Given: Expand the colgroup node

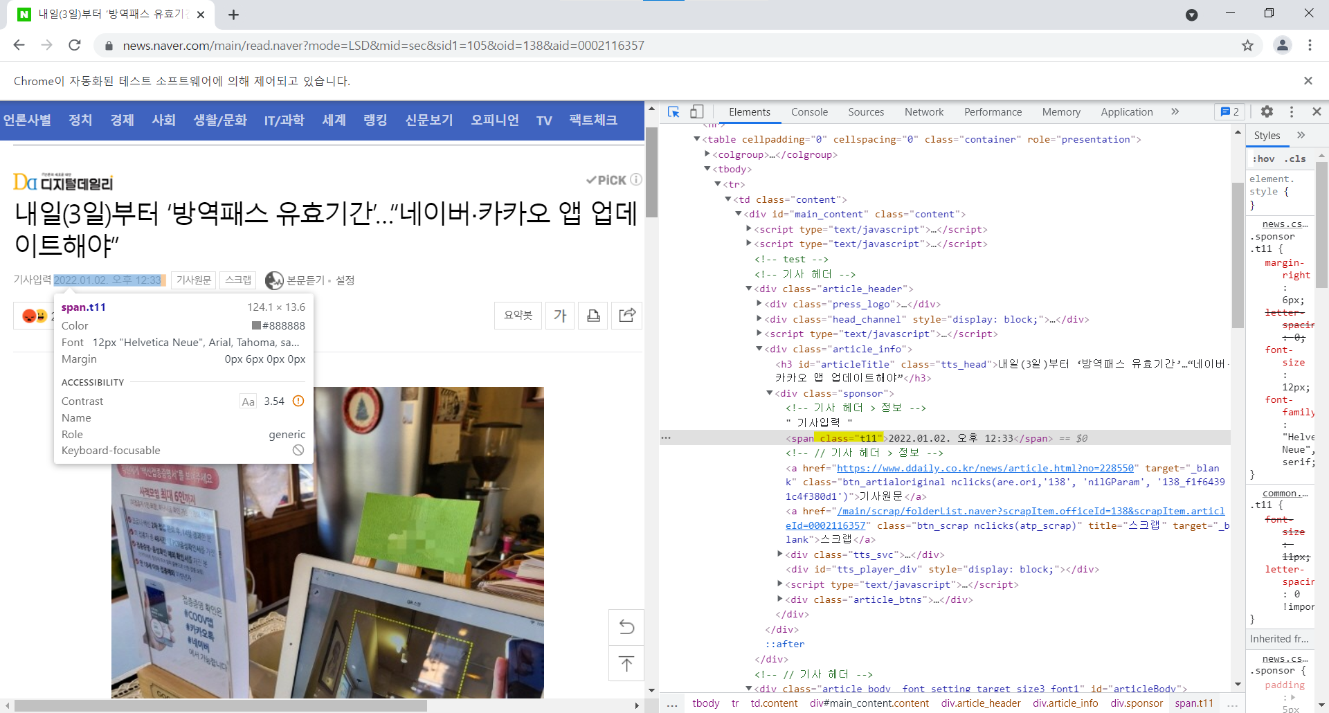Looking at the screenshot, I should 707,154.
